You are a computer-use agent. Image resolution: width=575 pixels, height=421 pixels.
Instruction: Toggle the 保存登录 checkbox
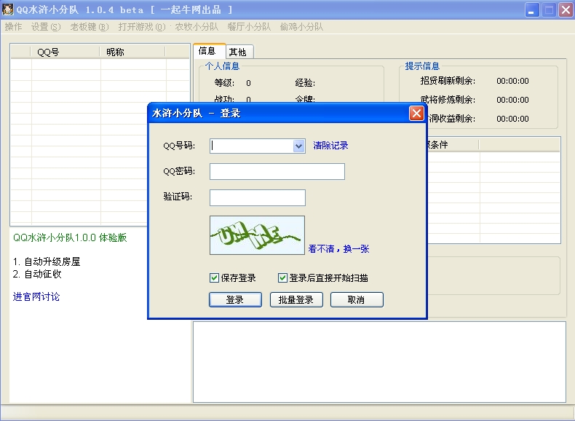214,278
